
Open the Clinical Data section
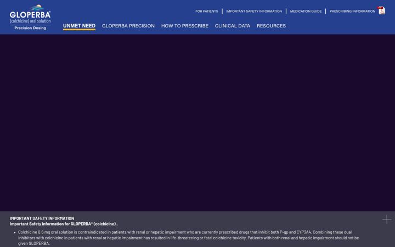click(x=232, y=26)
